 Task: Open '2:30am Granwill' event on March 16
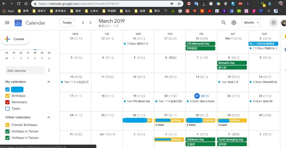(264, 82)
